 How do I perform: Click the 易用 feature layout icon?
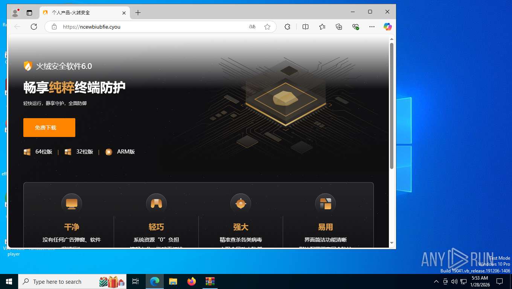[x=325, y=204]
